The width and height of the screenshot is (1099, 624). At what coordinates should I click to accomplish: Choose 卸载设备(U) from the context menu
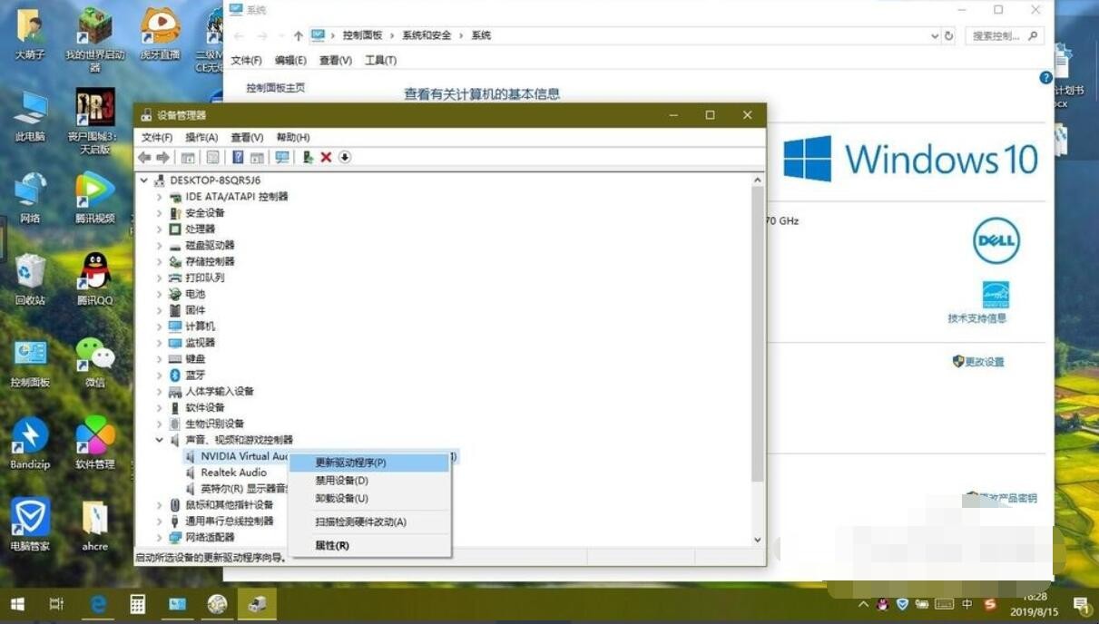click(341, 498)
